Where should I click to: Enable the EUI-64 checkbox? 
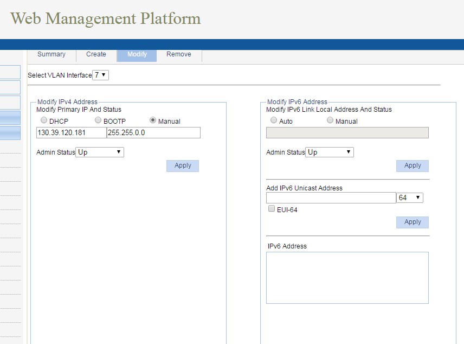coord(272,209)
